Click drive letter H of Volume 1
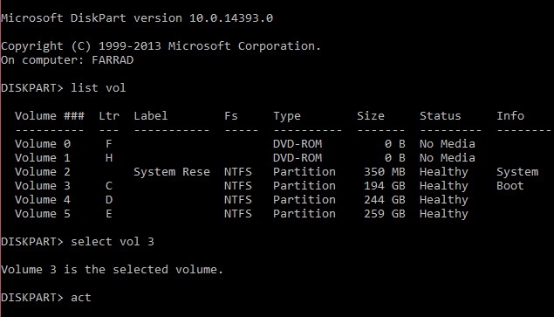This screenshot has height=317, width=554. [x=109, y=158]
